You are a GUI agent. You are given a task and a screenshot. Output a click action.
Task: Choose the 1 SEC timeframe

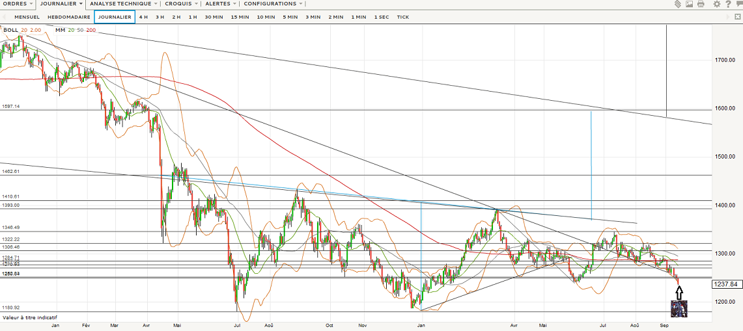click(x=382, y=17)
